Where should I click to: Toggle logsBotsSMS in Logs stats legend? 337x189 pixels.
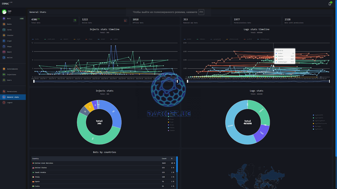click(318, 115)
